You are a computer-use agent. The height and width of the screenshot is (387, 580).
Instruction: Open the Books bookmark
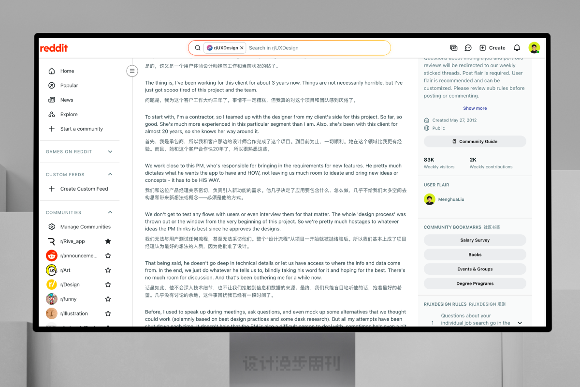pyautogui.click(x=475, y=255)
